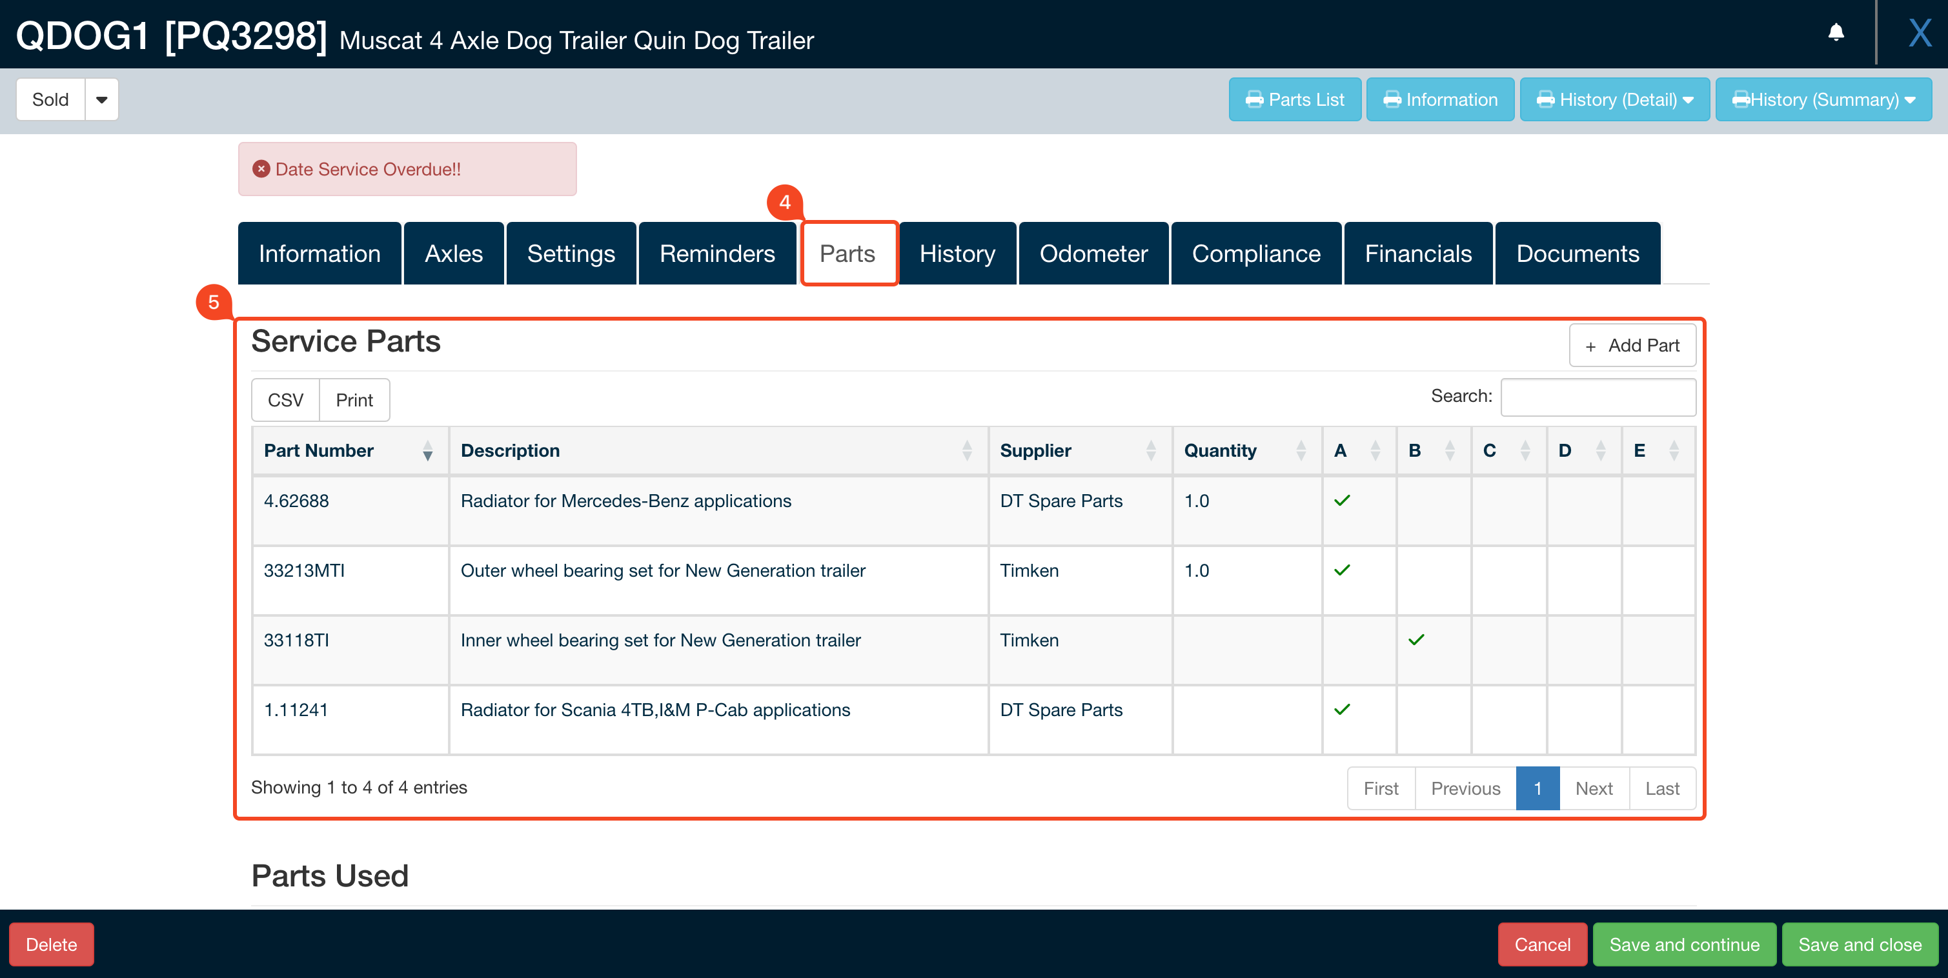Go to Last page of entries
The height and width of the screenshot is (978, 1948).
pyautogui.click(x=1662, y=788)
